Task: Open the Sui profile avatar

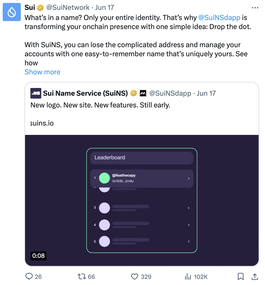Action: point(12,12)
